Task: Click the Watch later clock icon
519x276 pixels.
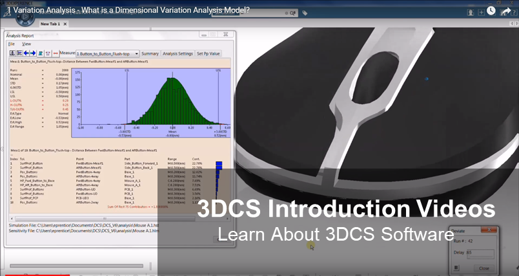Action: pos(491,11)
